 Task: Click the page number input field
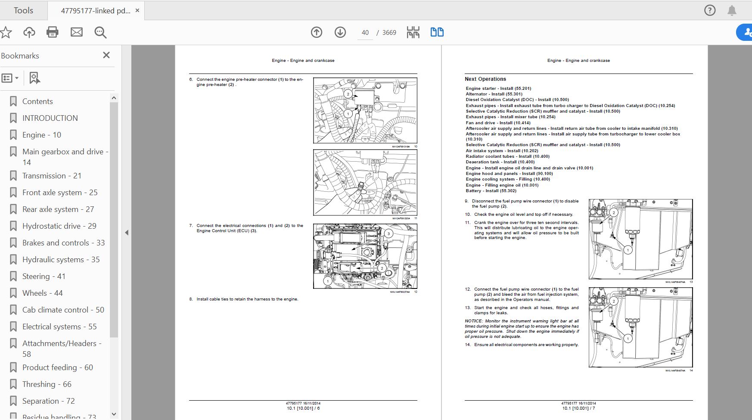tap(365, 33)
